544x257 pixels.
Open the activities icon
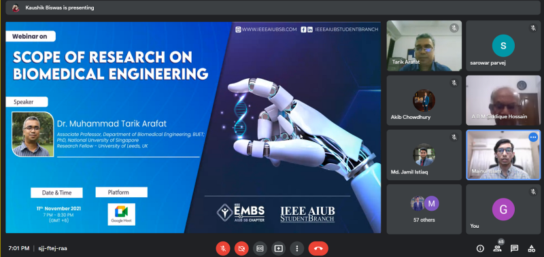click(x=531, y=248)
